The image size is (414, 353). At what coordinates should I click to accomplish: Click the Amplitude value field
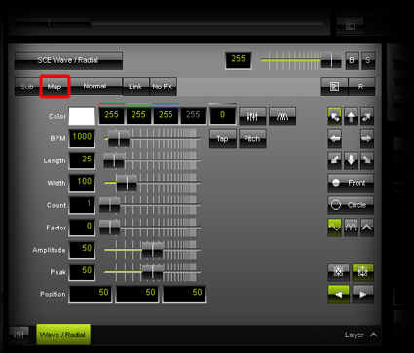tap(82, 250)
